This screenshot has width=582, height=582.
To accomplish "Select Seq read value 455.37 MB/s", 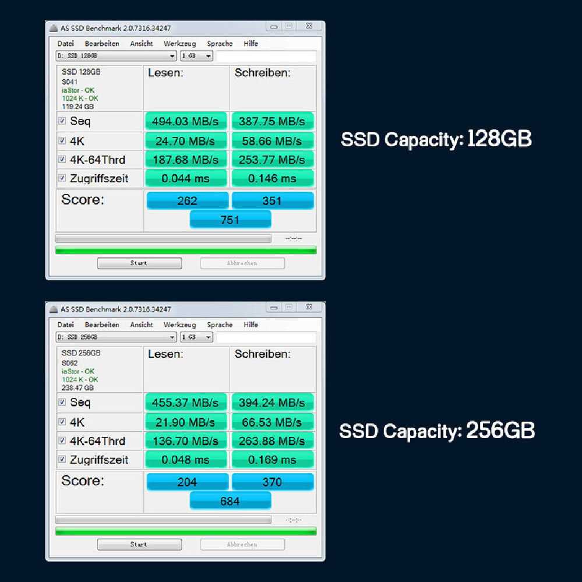I will pyautogui.click(x=186, y=403).
